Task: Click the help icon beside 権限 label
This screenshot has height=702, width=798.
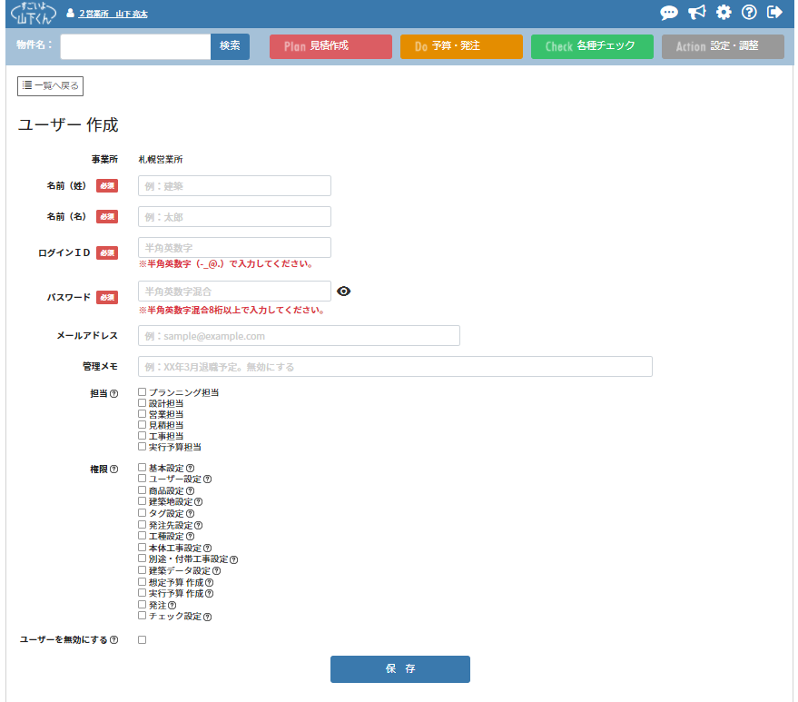Action: click(113, 470)
